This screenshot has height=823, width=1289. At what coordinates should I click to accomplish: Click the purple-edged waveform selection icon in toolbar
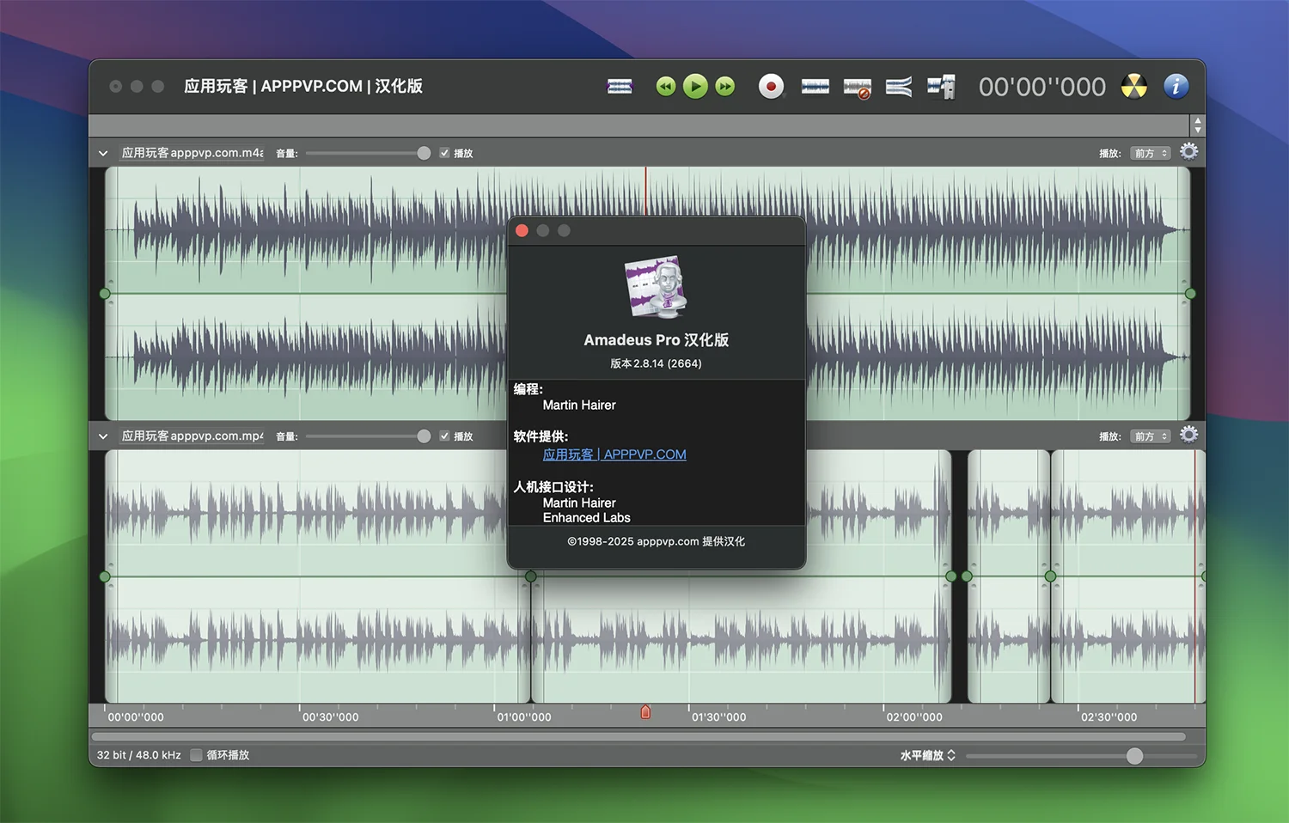coord(620,86)
